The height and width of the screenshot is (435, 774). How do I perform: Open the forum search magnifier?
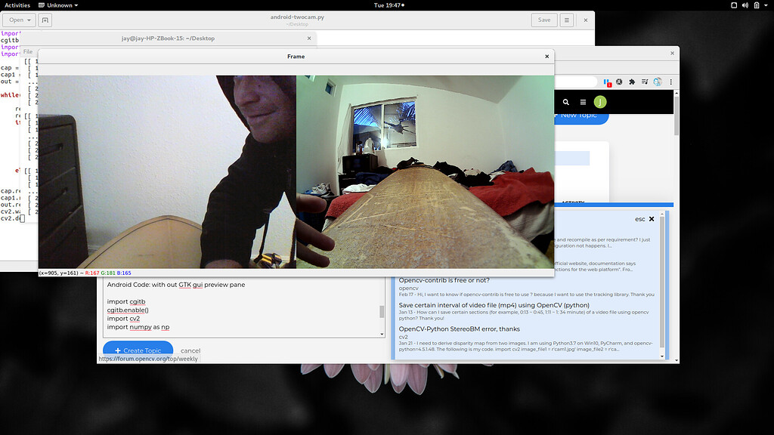coord(565,101)
